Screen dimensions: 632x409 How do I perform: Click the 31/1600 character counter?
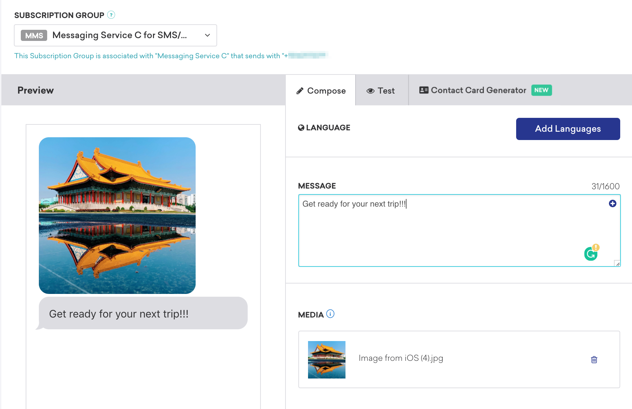click(x=605, y=186)
